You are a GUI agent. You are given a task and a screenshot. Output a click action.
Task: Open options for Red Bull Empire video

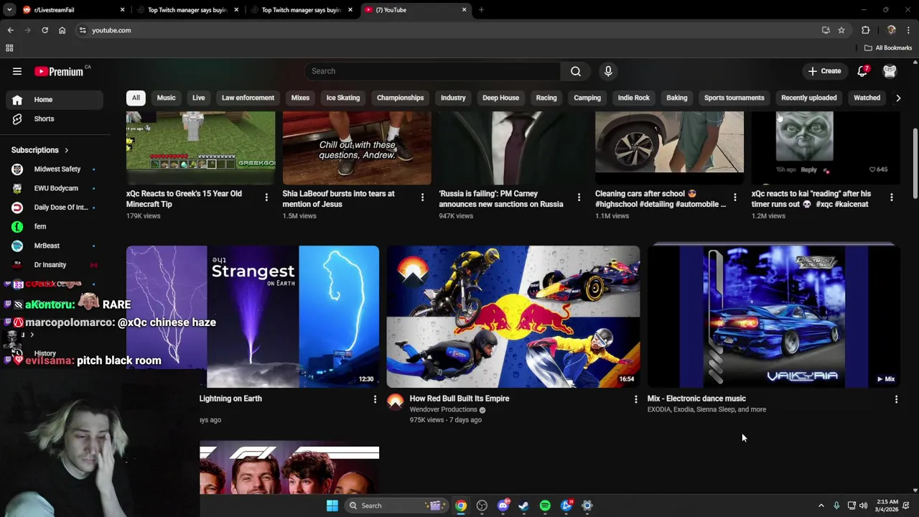coord(635,399)
